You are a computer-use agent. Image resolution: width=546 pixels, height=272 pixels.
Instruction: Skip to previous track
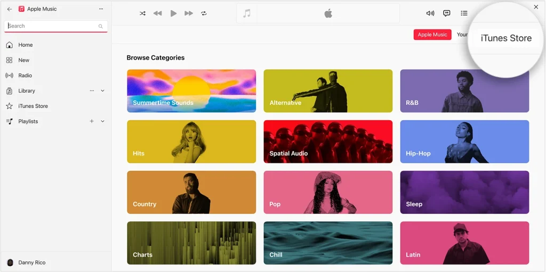pos(158,13)
